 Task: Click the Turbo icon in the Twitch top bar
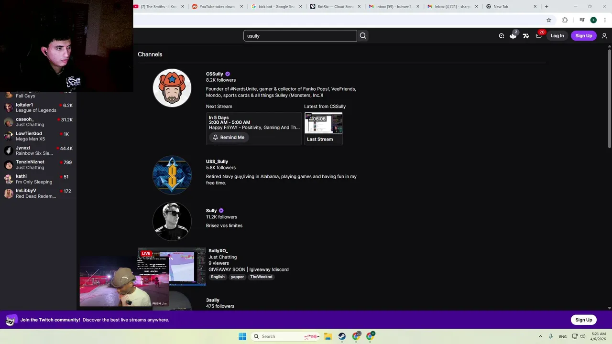[526, 36]
